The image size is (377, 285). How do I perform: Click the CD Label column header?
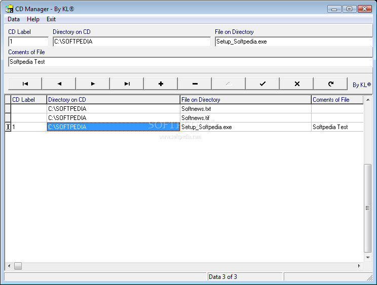point(29,100)
